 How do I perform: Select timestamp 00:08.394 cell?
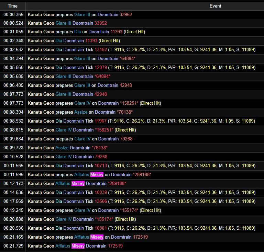pyautogui.click(x=13, y=112)
